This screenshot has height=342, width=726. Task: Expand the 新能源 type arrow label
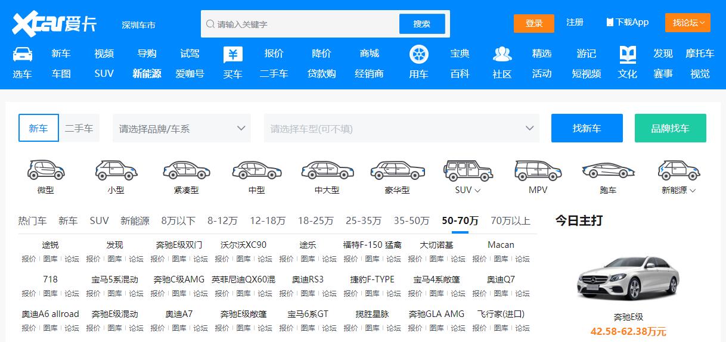click(679, 190)
